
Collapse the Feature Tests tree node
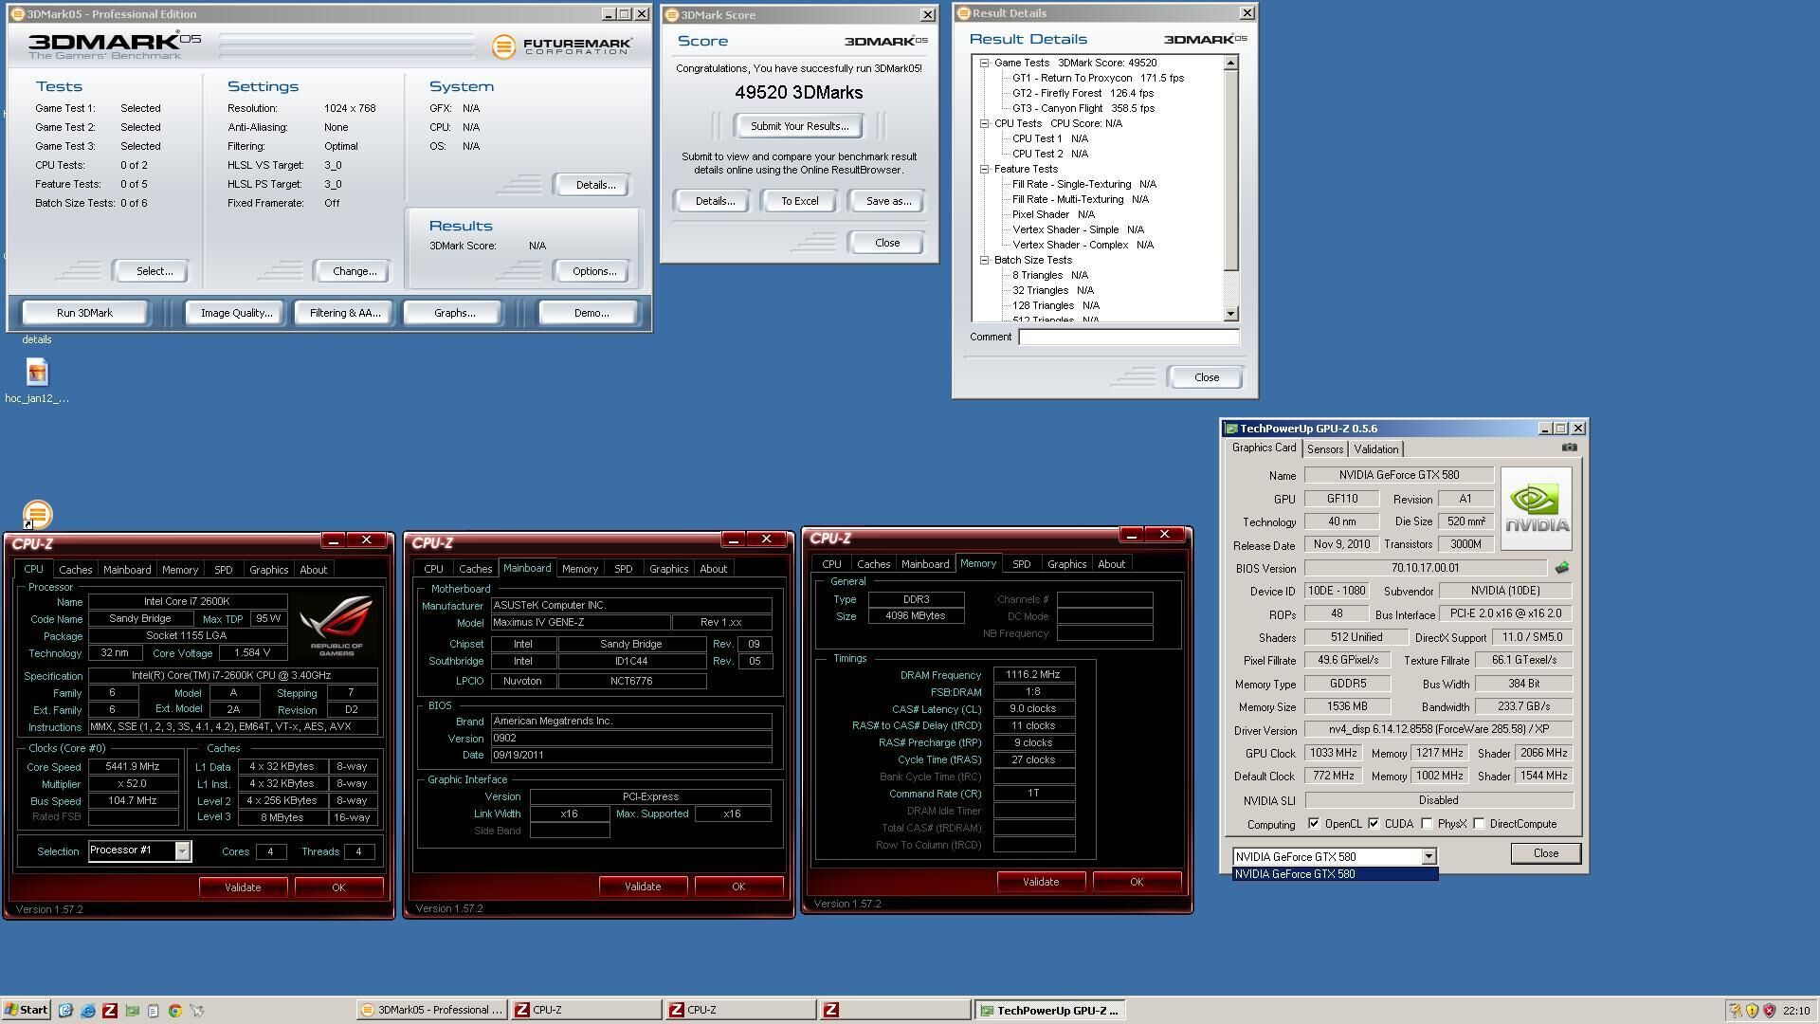985,169
